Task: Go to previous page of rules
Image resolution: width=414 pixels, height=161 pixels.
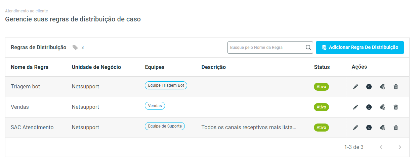Action: pos(381,147)
